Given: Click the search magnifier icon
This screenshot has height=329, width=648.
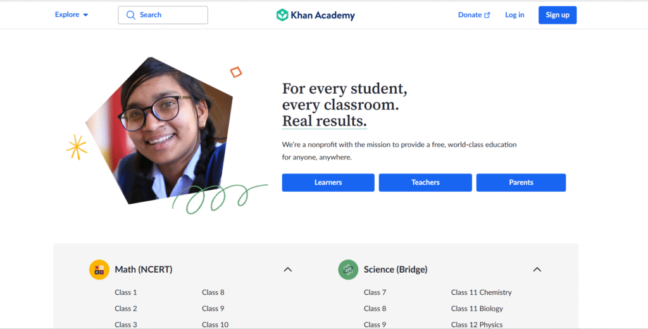Looking at the screenshot, I should [130, 15].
